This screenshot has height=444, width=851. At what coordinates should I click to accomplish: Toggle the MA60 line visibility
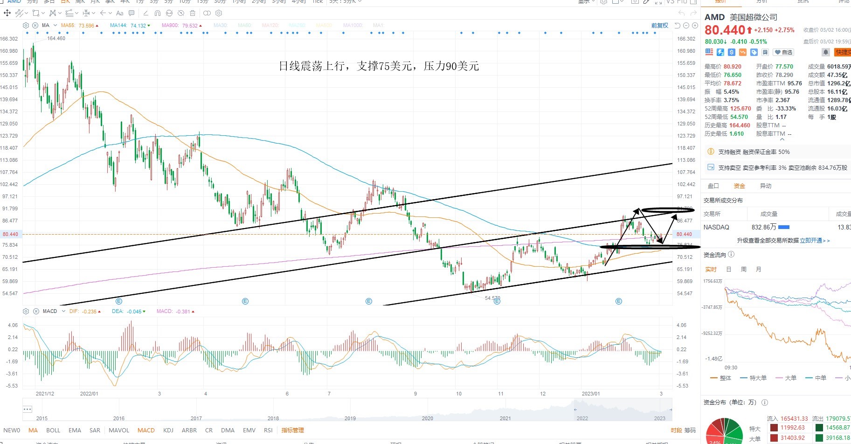244,25
